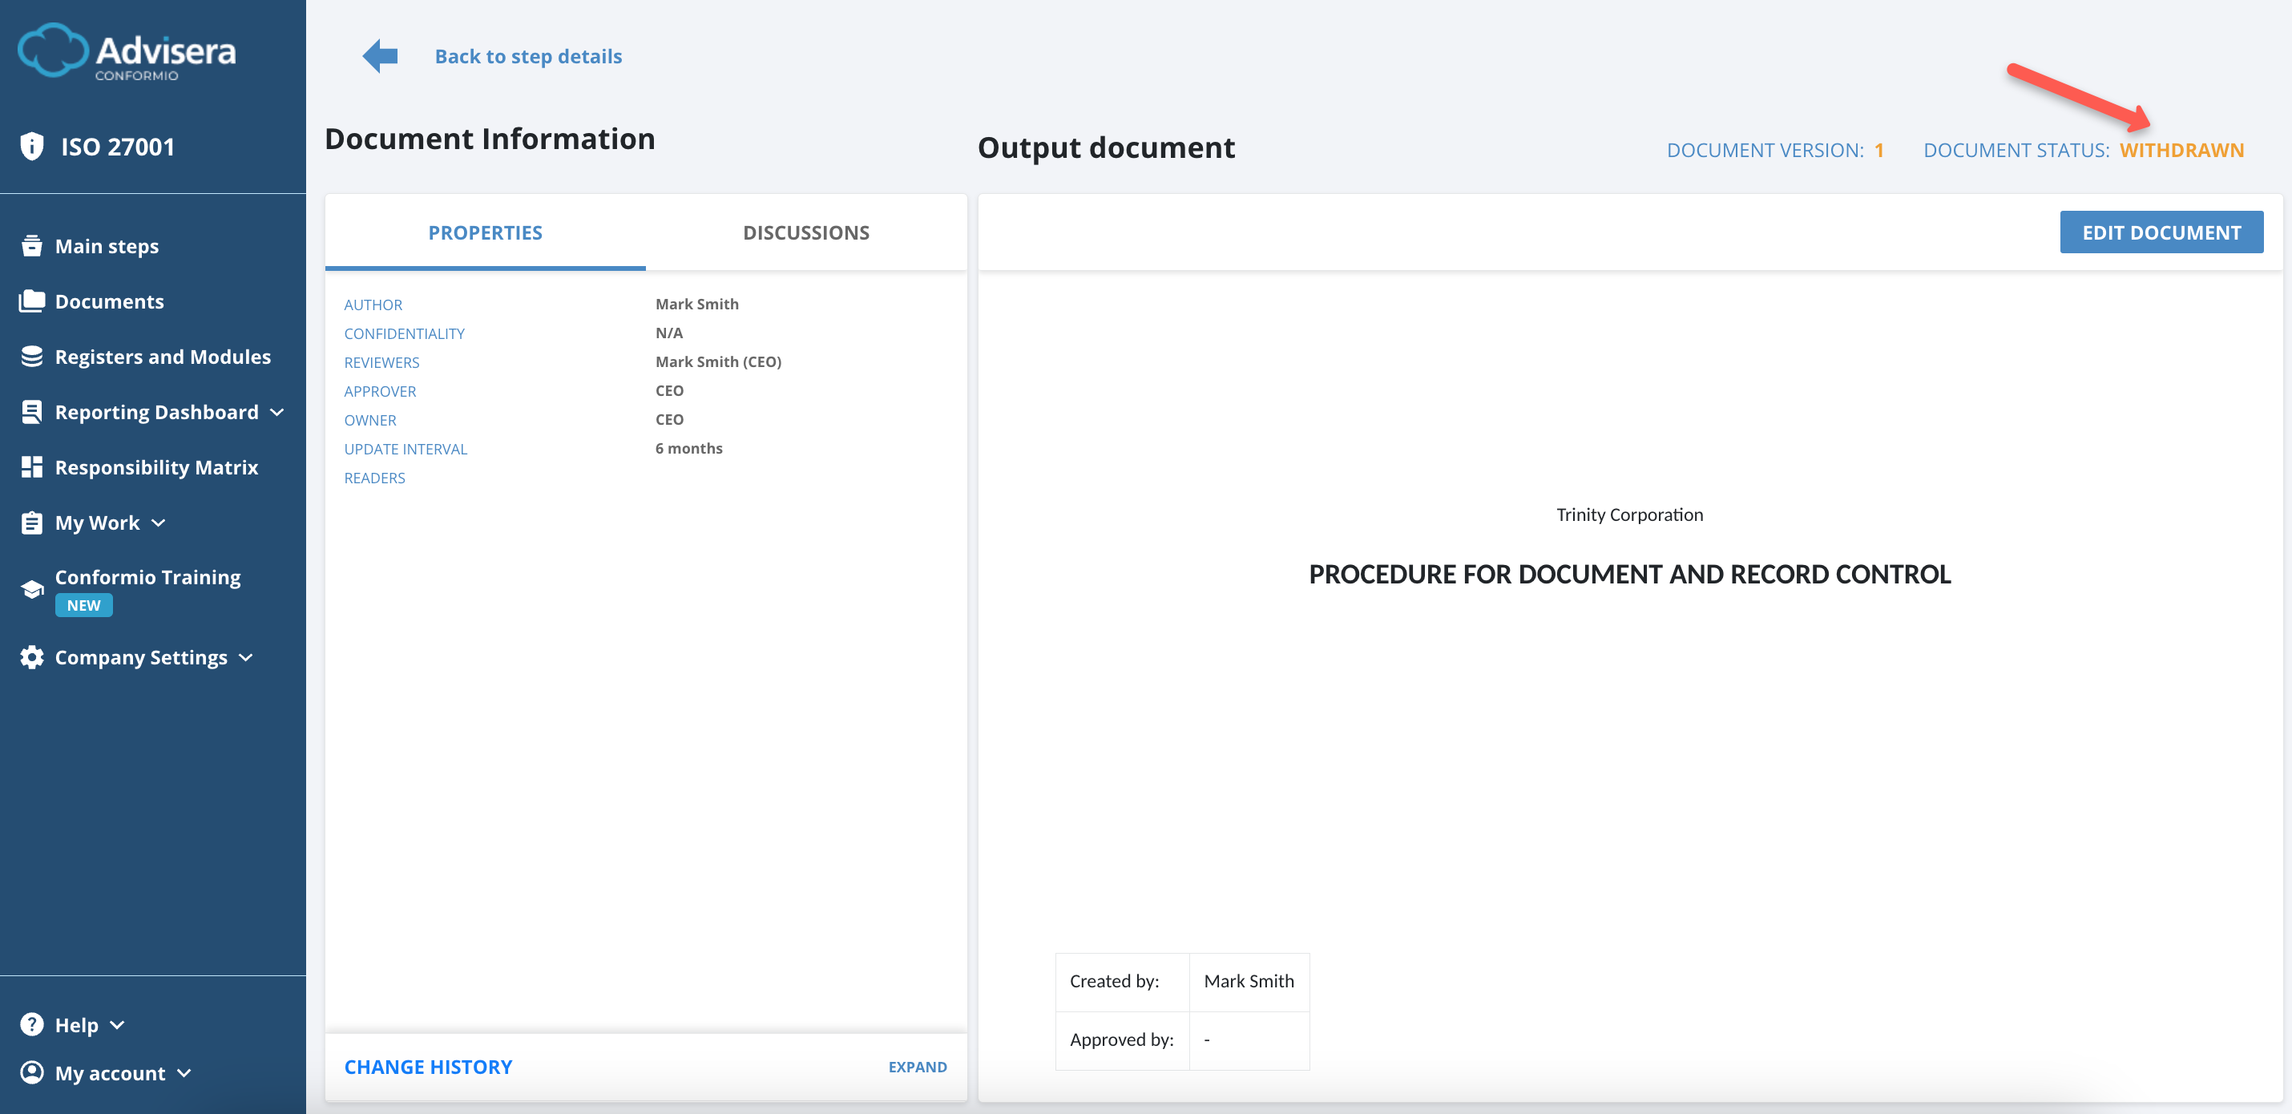The image size is (2292, 1114).
Task: Switch to the Discussions tab
Action: tap(805, 232)
